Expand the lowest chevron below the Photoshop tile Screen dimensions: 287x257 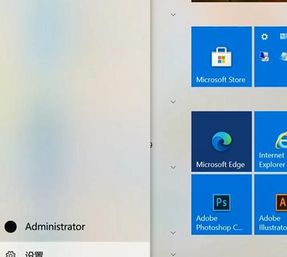173,254
